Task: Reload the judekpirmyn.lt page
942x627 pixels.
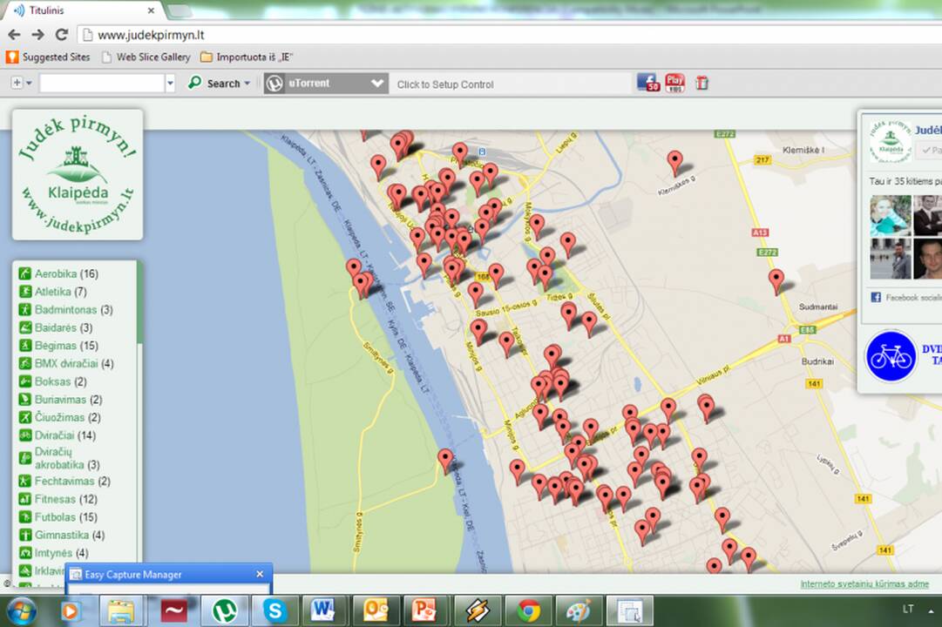Action: (x=61, y=35)
